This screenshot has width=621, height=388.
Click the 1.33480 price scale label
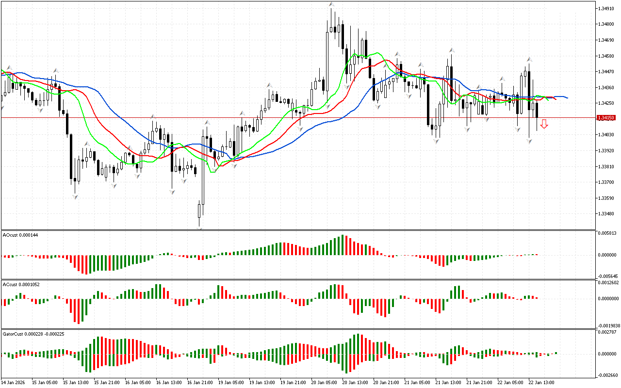(x=607, y=214)
